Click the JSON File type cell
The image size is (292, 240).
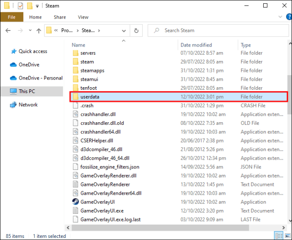[251, 167]
